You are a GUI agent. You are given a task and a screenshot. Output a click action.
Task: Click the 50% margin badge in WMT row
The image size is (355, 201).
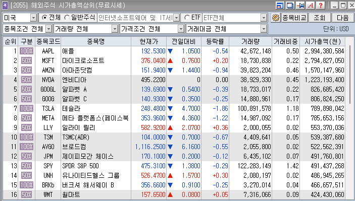coord(26,194)
